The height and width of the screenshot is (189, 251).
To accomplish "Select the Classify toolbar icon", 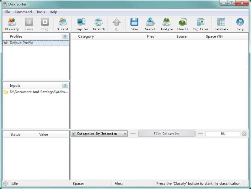I will 12,24.
